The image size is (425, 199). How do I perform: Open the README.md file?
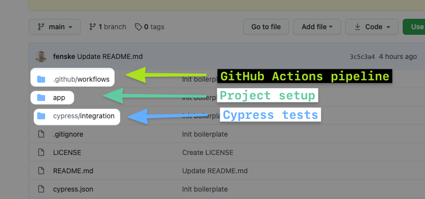(73, 171)
